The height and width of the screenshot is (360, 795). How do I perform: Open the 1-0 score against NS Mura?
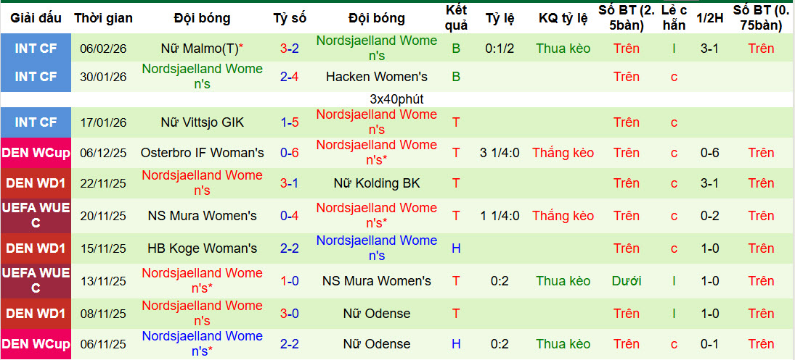tap(290, 281)
